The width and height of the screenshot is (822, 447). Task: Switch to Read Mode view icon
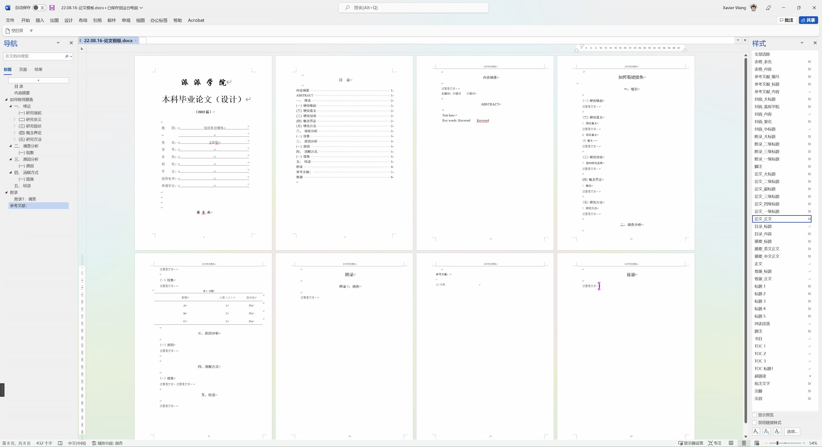731,443
